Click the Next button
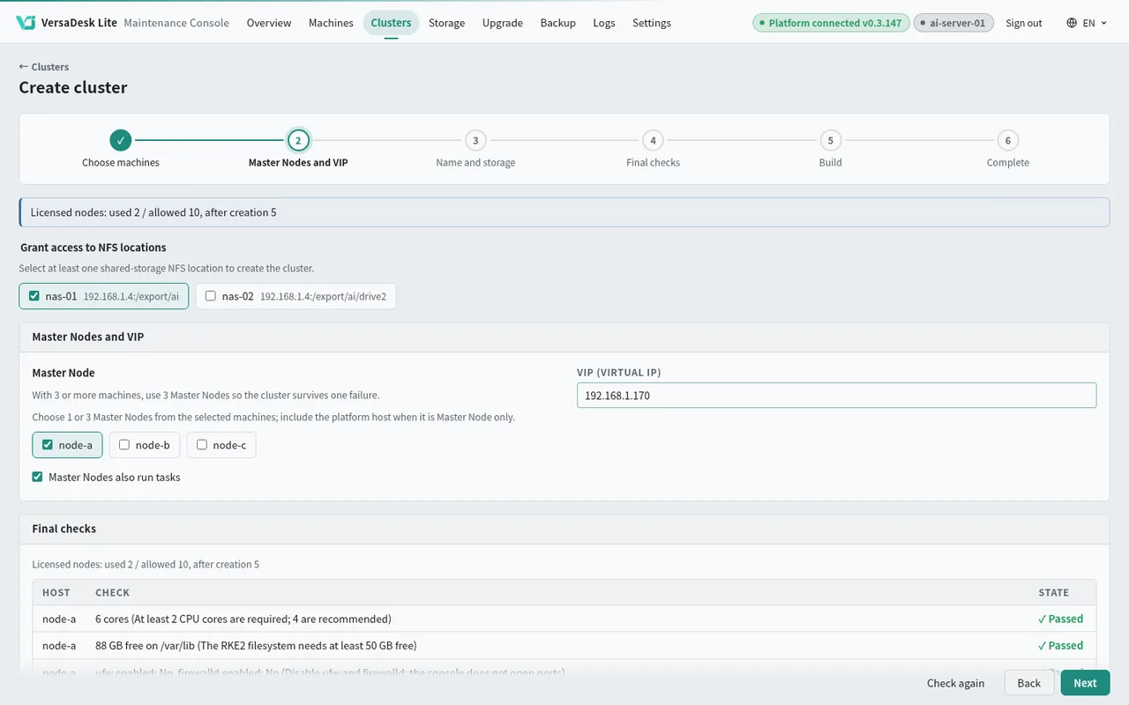 [1085, 683]
